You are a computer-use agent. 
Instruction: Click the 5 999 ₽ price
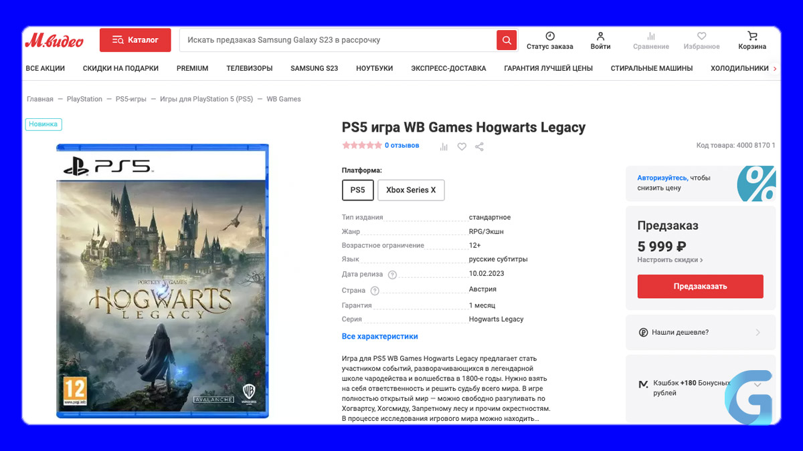click(662, 246)
